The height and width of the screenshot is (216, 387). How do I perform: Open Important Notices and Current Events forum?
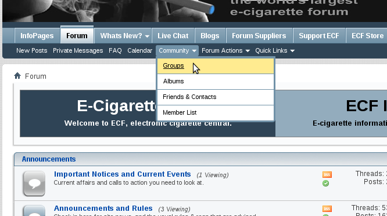click(x=123, y=174)
